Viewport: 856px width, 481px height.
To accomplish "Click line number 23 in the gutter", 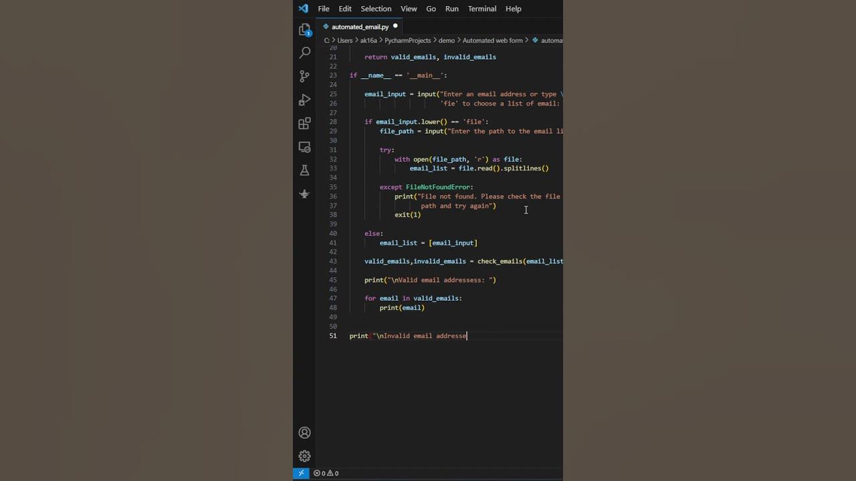I will 332,75.
